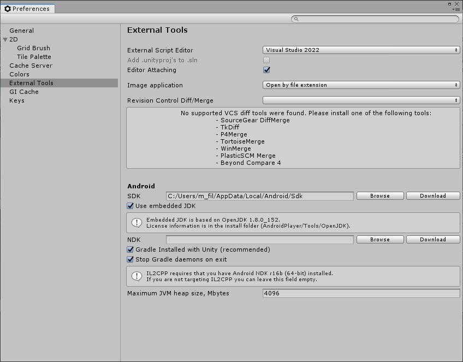This screenshot has width=463, height=362.
Task: Select the Preferences tab
Action: 28,9
